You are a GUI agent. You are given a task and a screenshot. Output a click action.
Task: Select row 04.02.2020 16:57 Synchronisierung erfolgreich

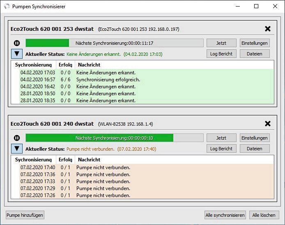147,80
